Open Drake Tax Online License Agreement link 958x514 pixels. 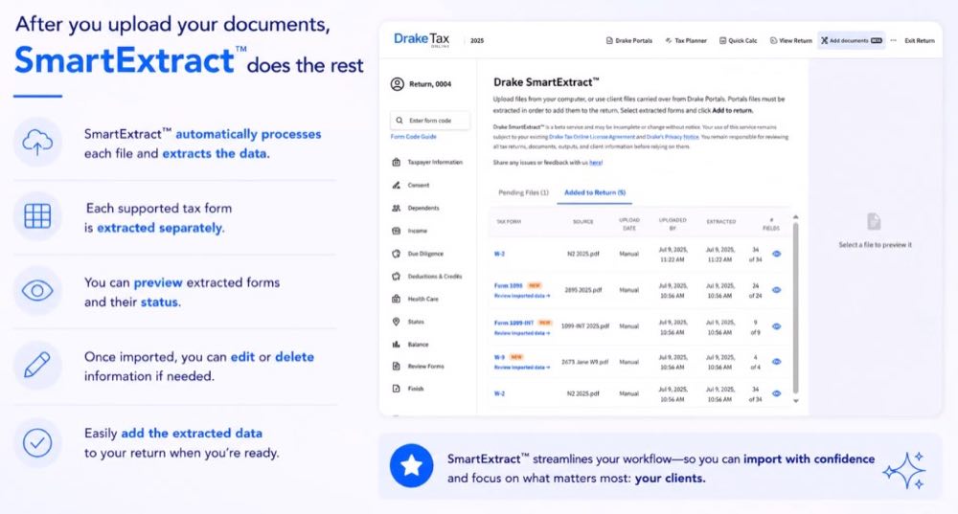click(x=591, y=137)
